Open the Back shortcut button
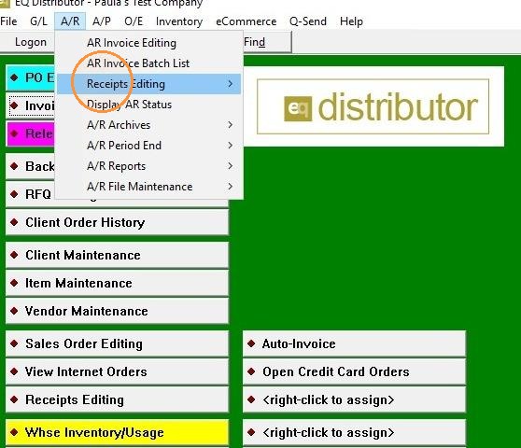Viewport: 521px width, 448px height. pos(30,166)
